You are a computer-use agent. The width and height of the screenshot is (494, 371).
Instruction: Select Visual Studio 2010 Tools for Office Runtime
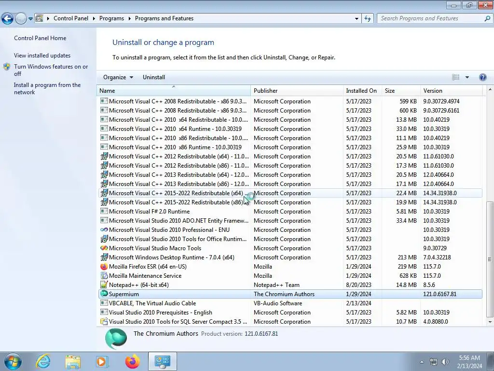(x=290, y=239)
